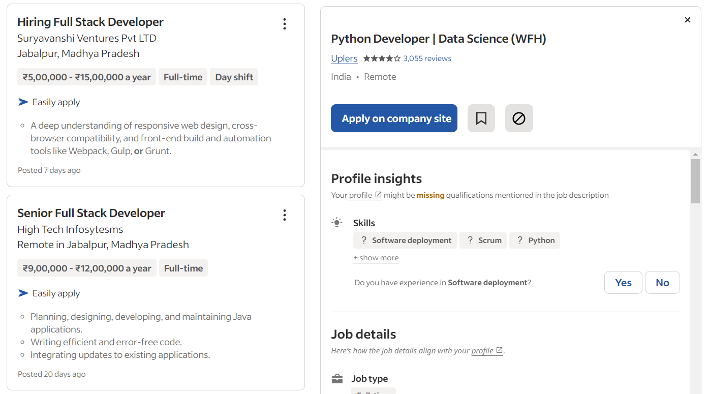Click Apply on company site button
Viewport: 708px width, 394px height.
click(394, 118)
